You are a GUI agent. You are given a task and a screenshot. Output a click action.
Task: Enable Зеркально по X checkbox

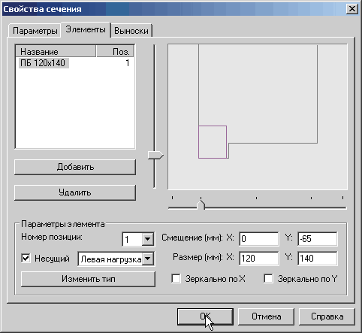pos(176,279)
